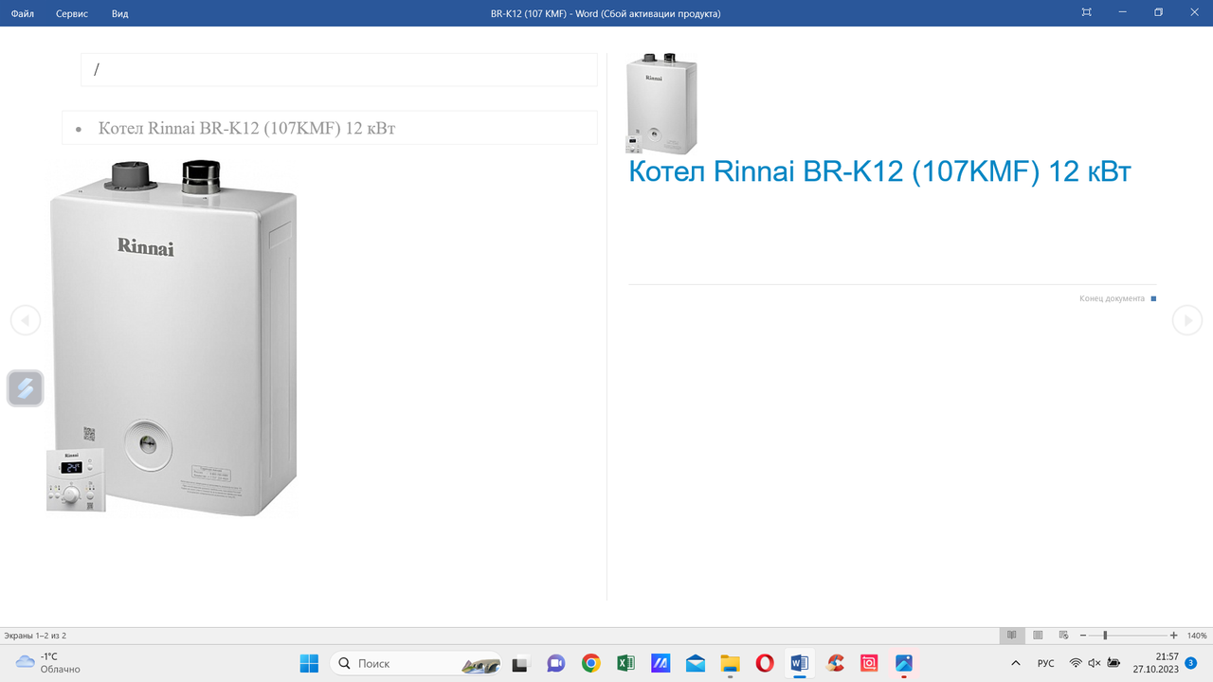Open the Вид menu
Image resolution: width=1213 pixels, height=682 pixels.
point(119,13)
